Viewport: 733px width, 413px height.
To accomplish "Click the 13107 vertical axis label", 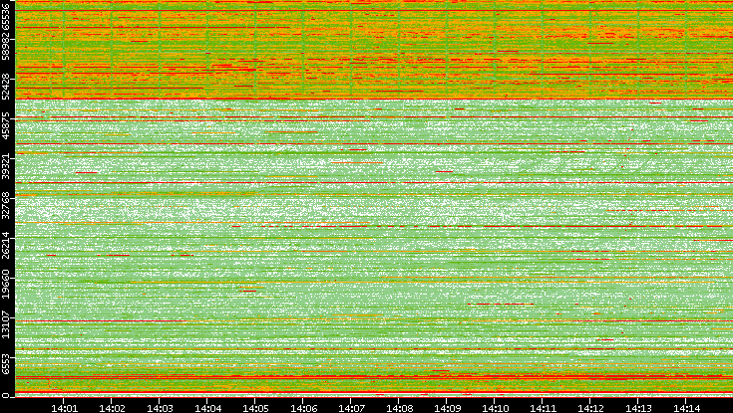I will click(6, 322).
